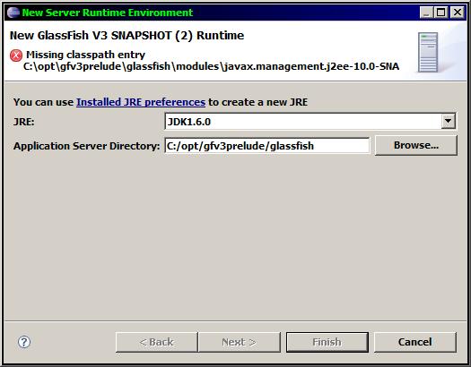Image resolution: width=471 pixels, height=367 pixels.
Task: Open help via the question mark icon
Action: click(24, 342)
